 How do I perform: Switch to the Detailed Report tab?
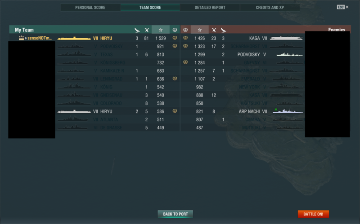pyautogui.click(x=210, y=7)
